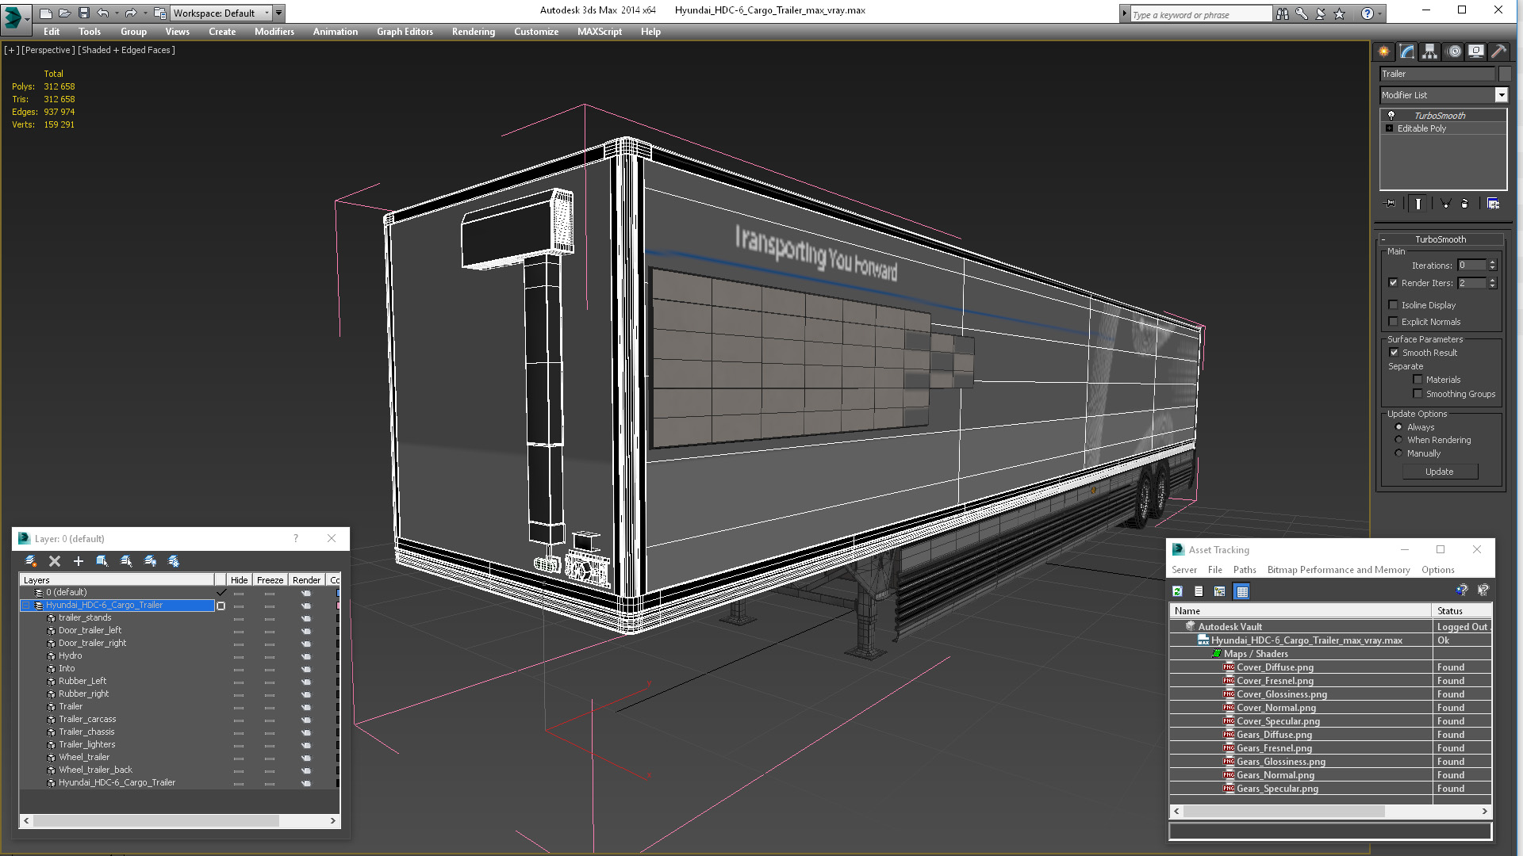Toggle Show End Result button
This screenshot has height=856, width=1523.
tap(1418, 204)
